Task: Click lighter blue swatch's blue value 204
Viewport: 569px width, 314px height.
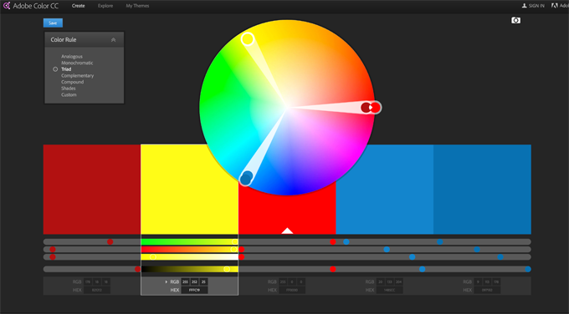Action: [399, 281]
